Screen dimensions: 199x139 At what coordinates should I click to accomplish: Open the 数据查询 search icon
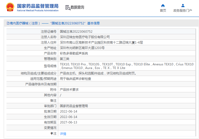[x=68, y=8]
